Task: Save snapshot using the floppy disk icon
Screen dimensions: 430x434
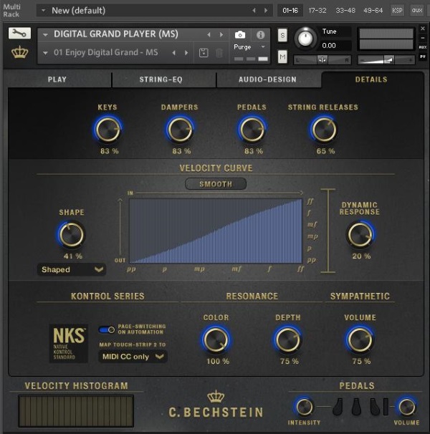Action: pos(204,52)
